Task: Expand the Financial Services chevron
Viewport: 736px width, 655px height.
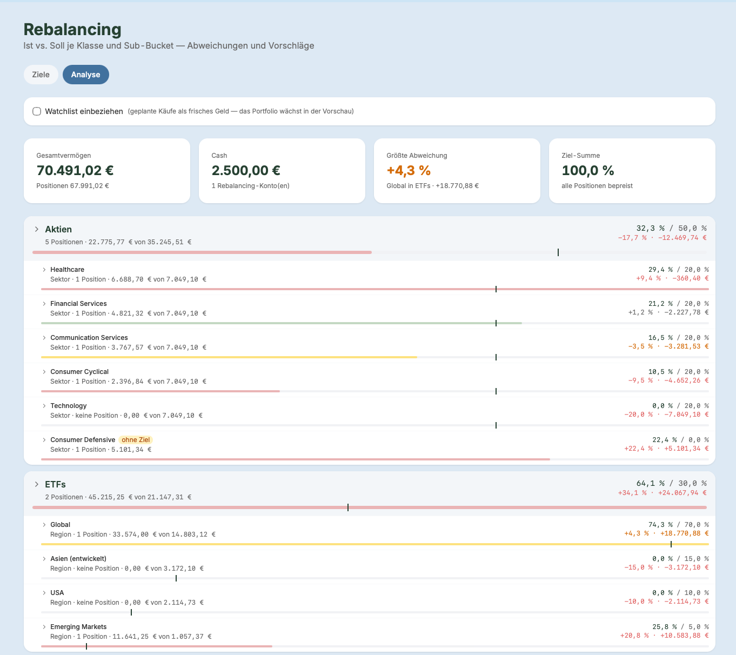Action: point(44,304)
